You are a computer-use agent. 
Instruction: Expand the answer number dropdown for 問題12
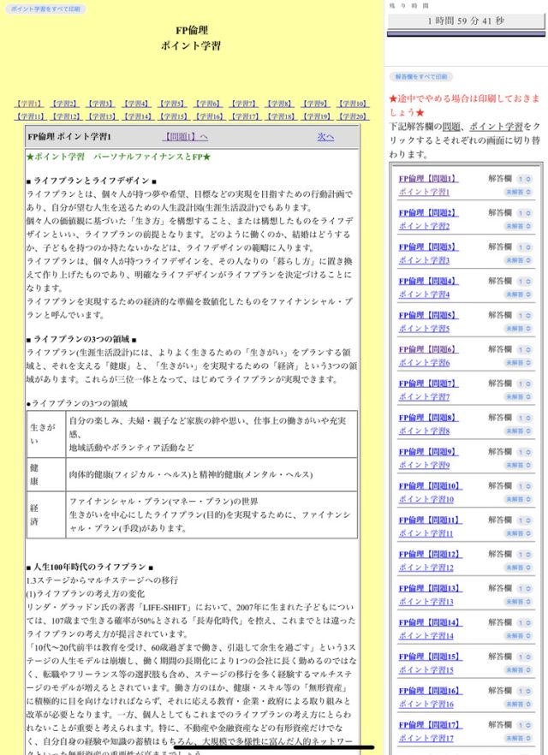coord(524,554)
